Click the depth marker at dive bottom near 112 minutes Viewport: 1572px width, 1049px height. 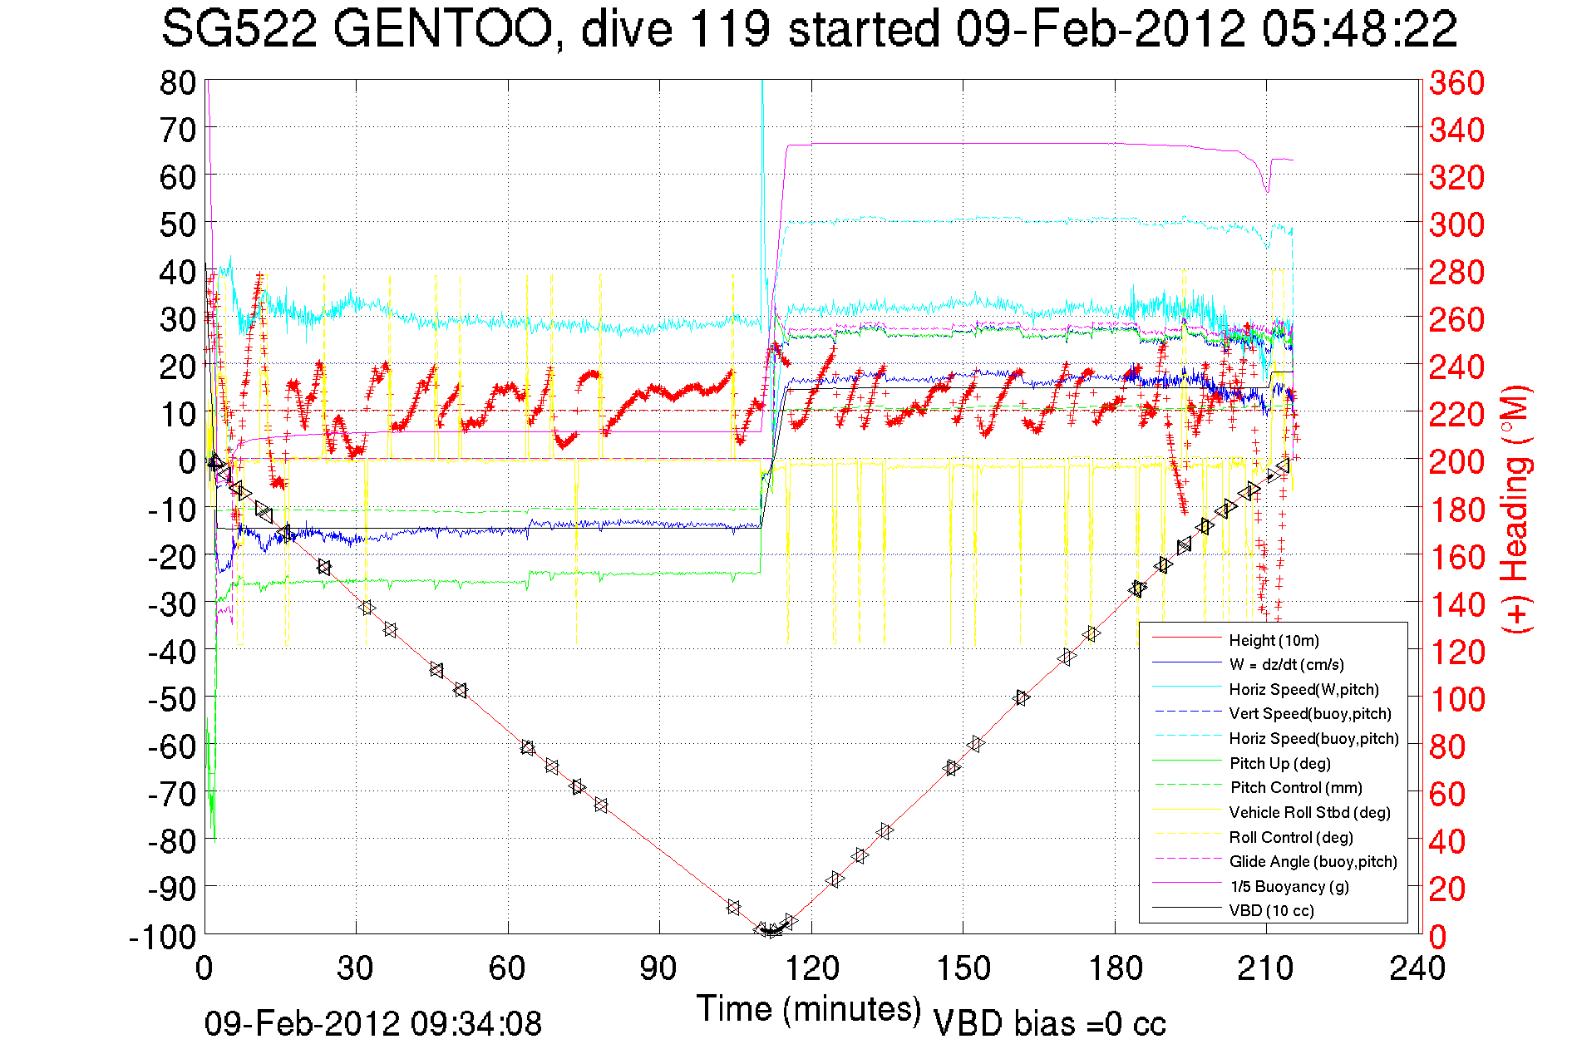771,930
